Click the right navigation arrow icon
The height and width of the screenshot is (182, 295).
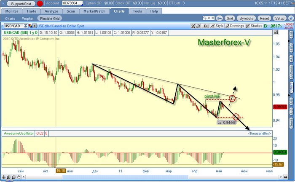click(x=213, y=18)
